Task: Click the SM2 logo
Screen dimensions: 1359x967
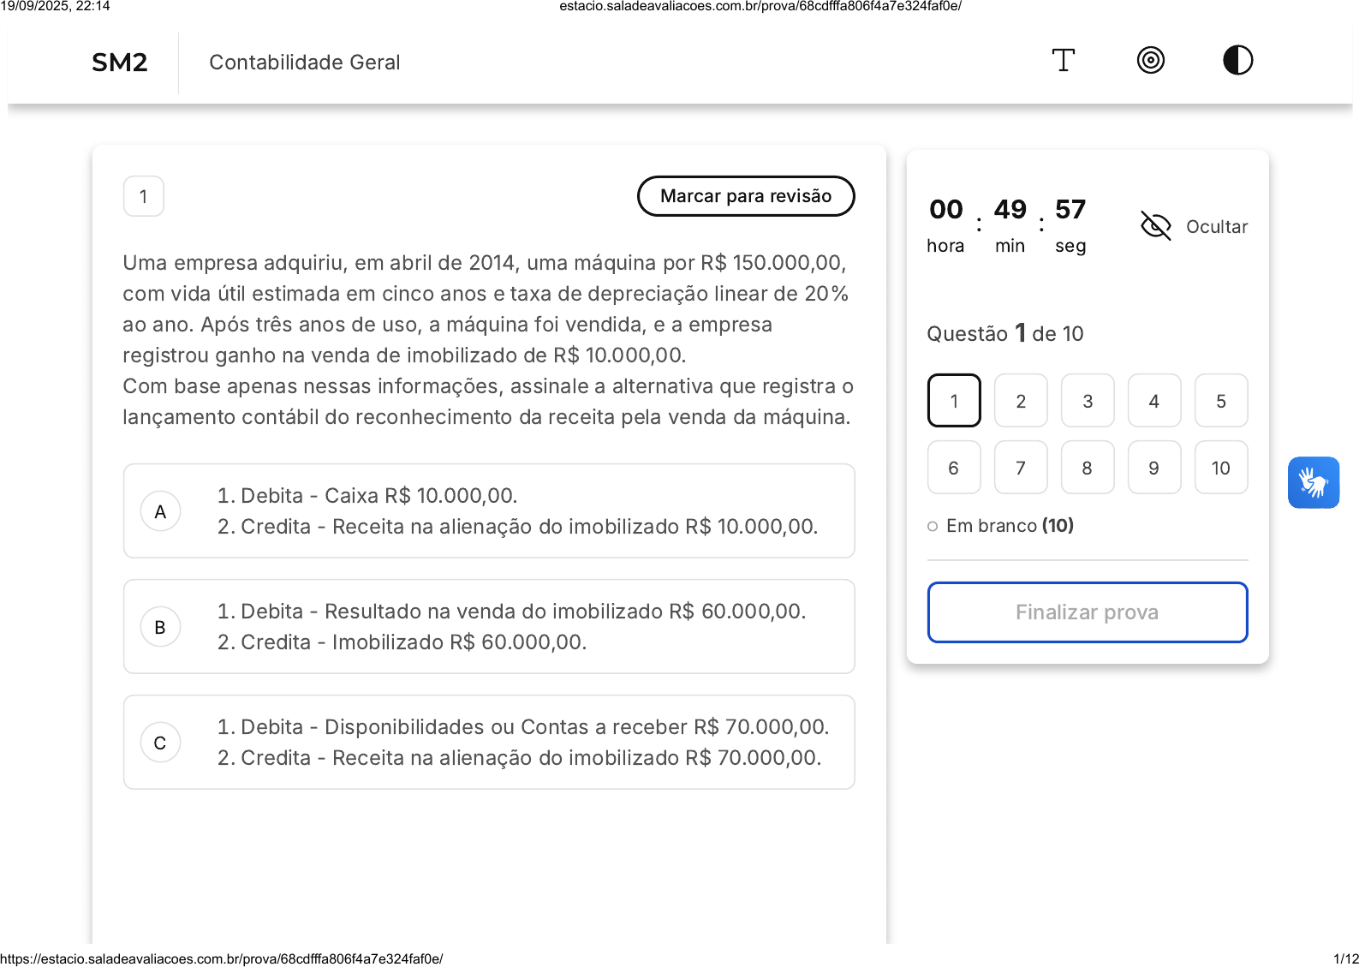Action: [120, 63]
